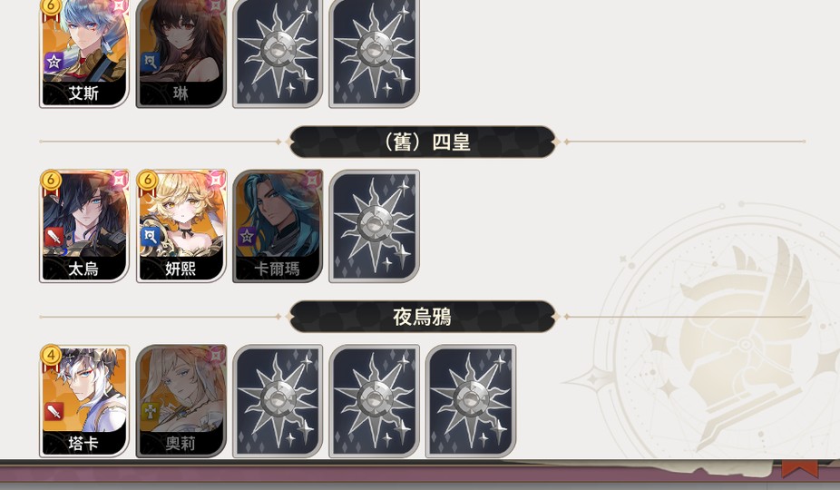Open the 塔卡 four-star hero card
The width and height of the screenshot is (840, 490).
84,401
